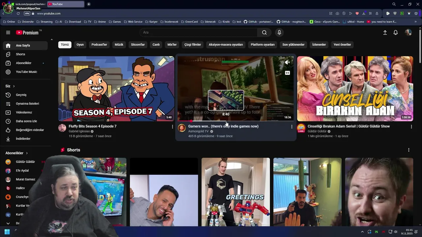The height and width of the screenshot is (237, 422).
Task: Open YouTube Music in the sidebar
Action: click(x=25, y=72)
